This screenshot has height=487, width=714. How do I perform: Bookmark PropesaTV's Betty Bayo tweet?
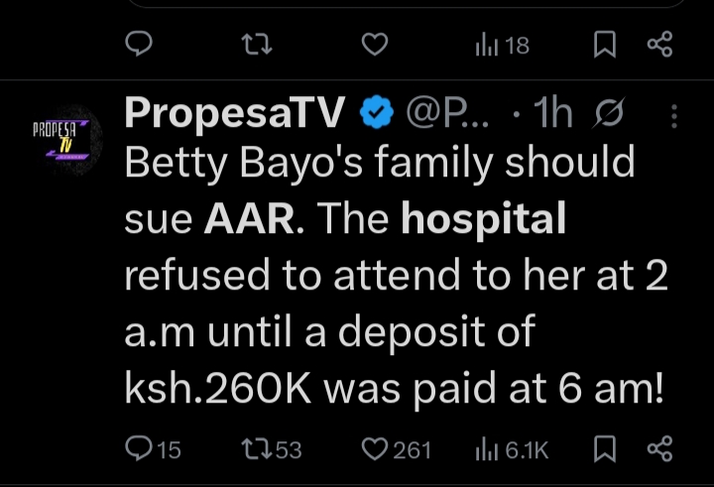pos(606,449)
